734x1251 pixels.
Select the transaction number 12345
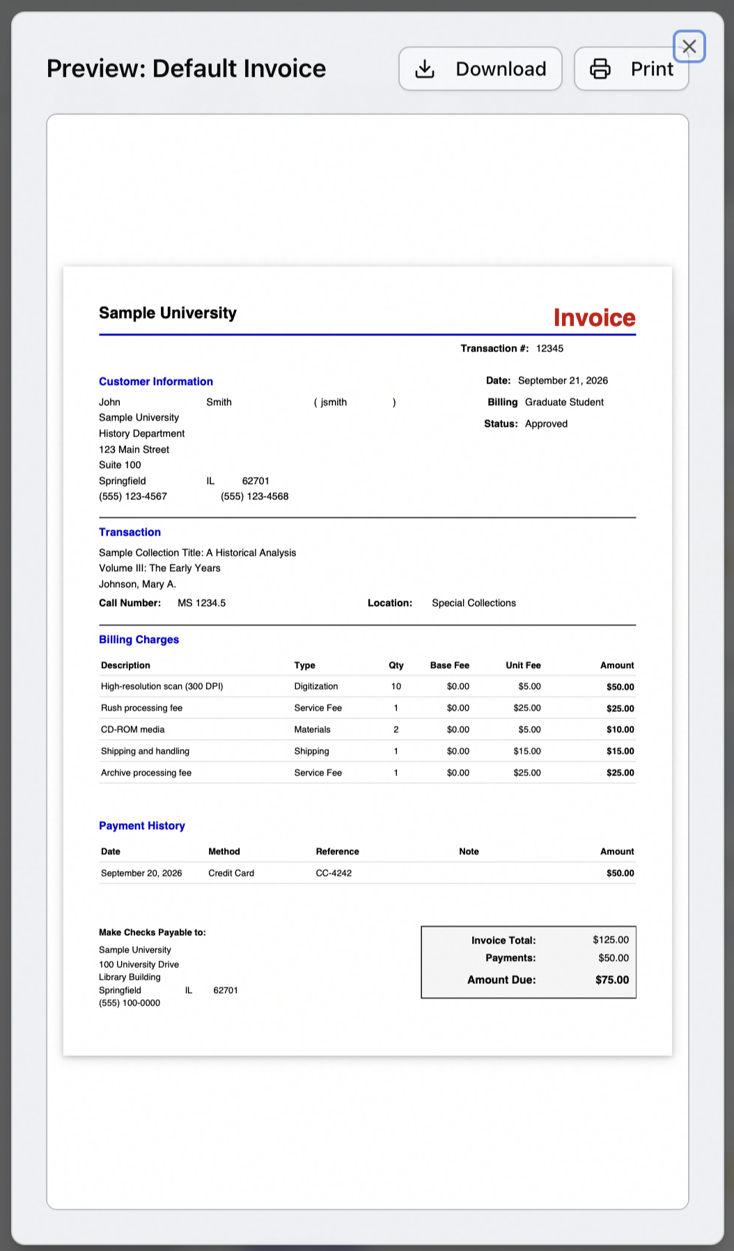click(549, 348)
